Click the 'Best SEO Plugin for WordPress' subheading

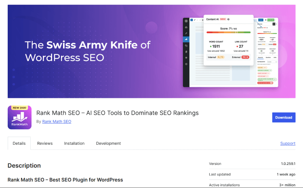pyautogui.click(x=65, y=180)
